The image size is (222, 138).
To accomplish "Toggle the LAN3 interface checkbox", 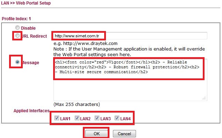I will tap(97, 118).
